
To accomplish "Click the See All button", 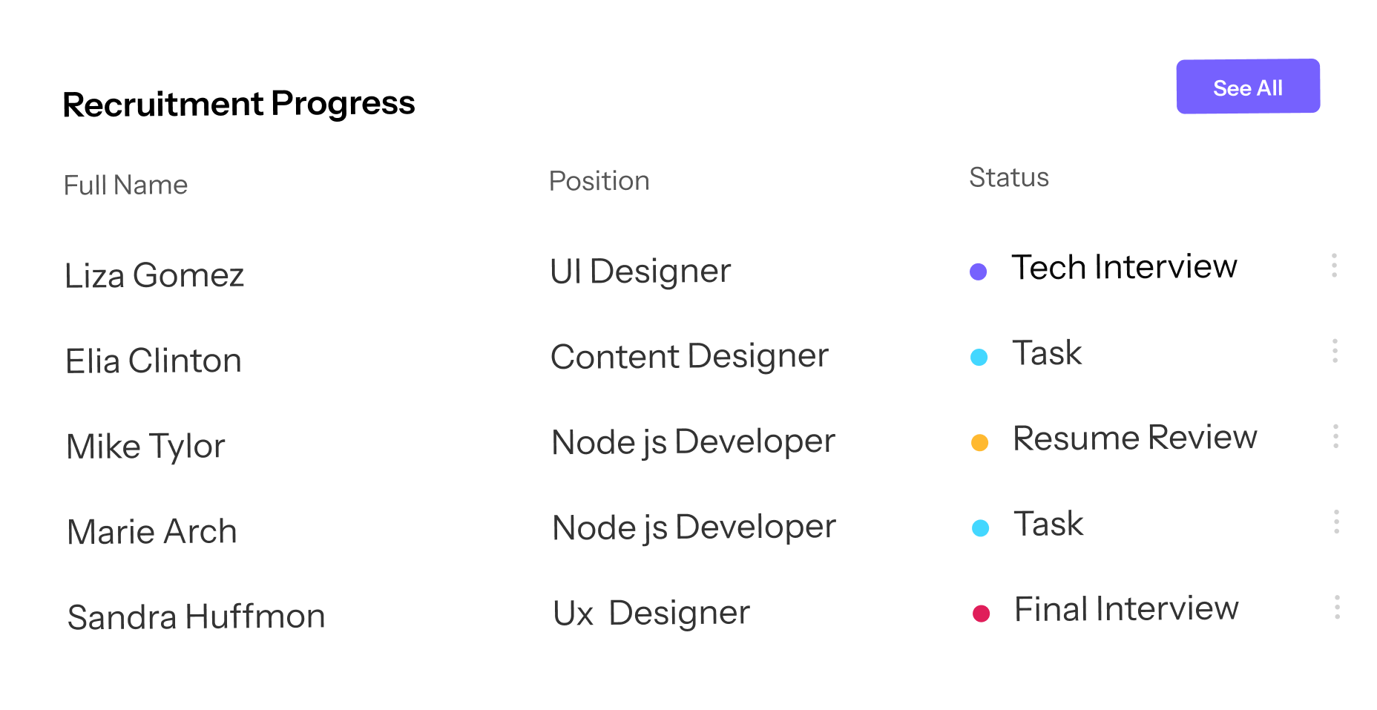I will pyautogui.click(x=1248, y=86).
